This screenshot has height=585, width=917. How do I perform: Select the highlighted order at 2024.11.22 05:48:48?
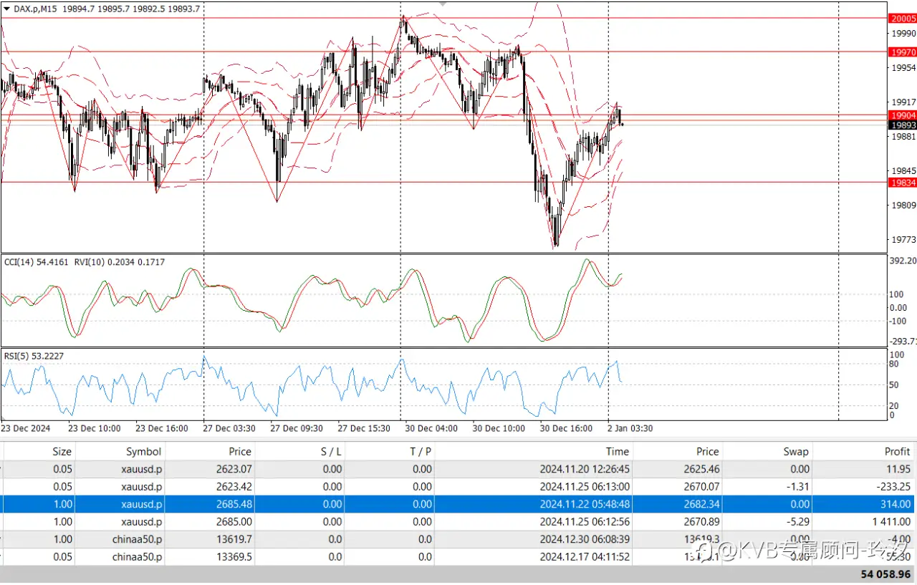point(458,504)
